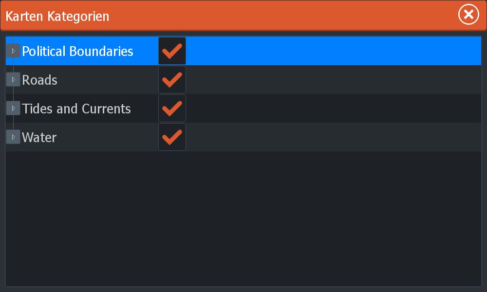This screenshot has height=292, width=487.
Task: Expand the Political Boundaries category
Action: coord(13,51)
